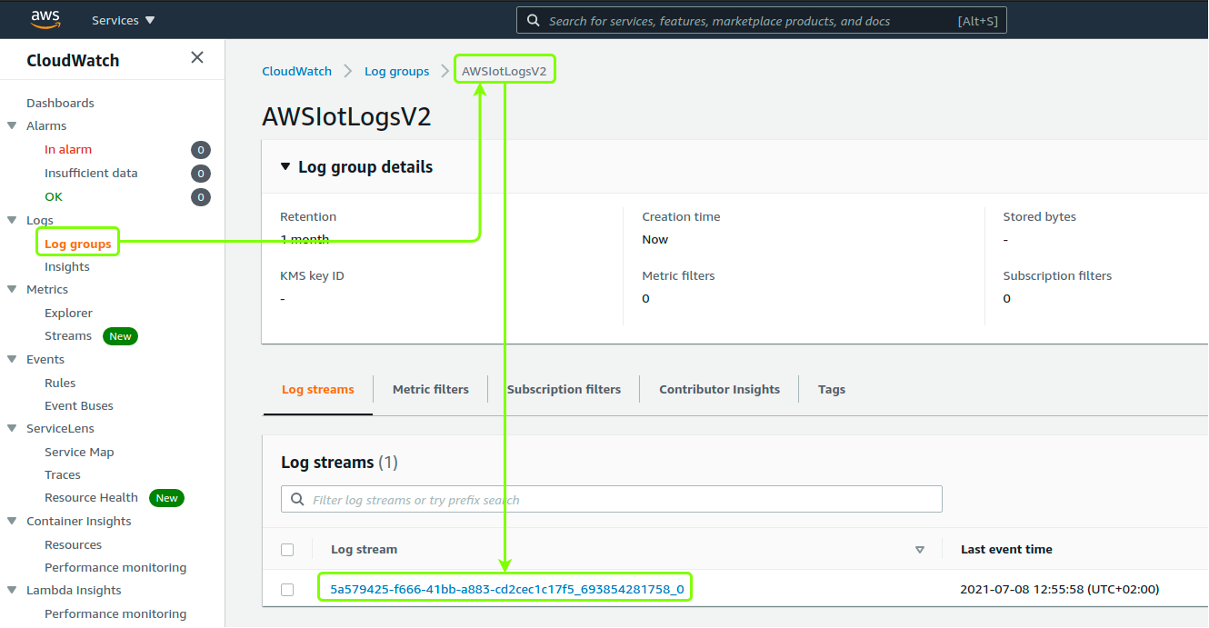Switch to the Contributor Insights tab
Image resolution: width=1209 pixels, height=628 pixels.
click(x=719, y=389)
